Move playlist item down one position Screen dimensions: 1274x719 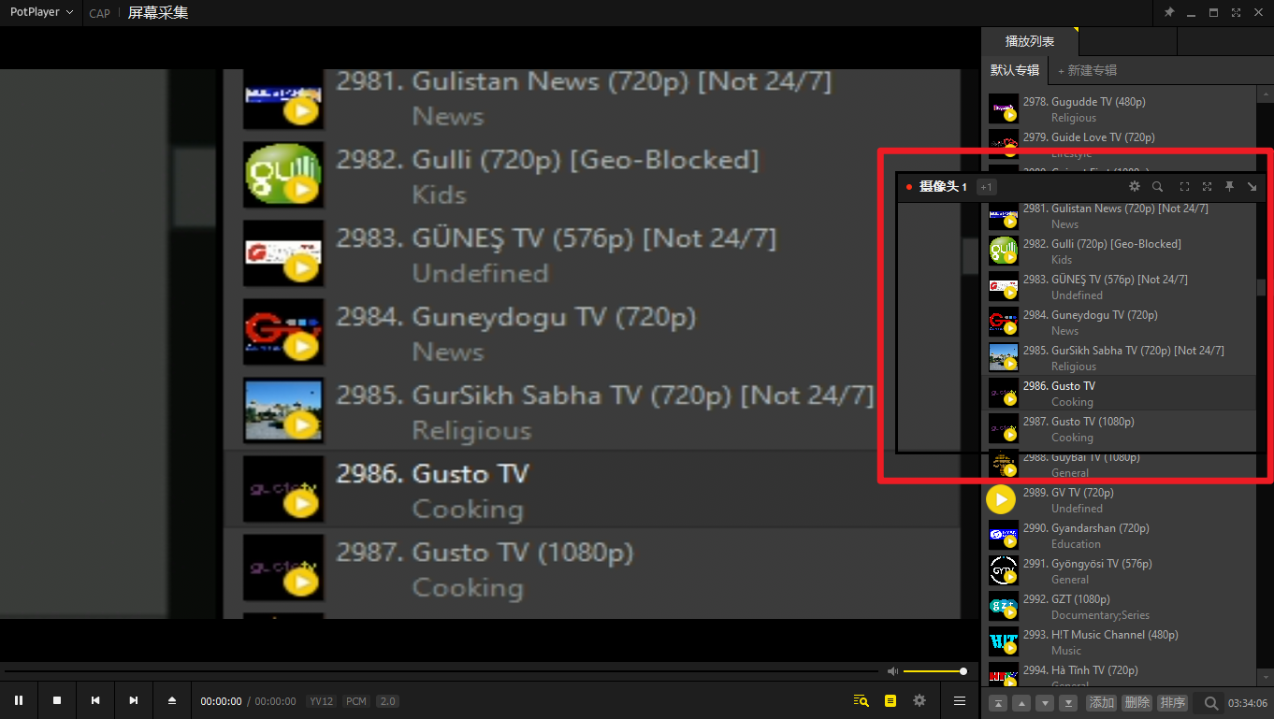coord(1045,703)
